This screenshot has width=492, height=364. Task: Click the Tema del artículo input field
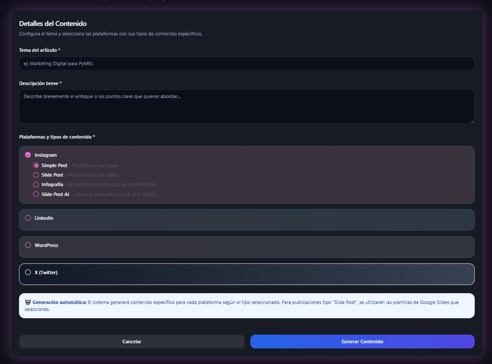246,63
